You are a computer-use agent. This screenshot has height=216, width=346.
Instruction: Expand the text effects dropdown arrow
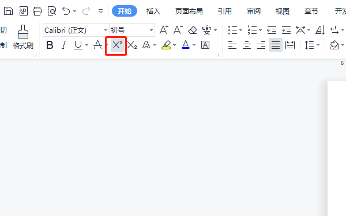pos(155,45)
